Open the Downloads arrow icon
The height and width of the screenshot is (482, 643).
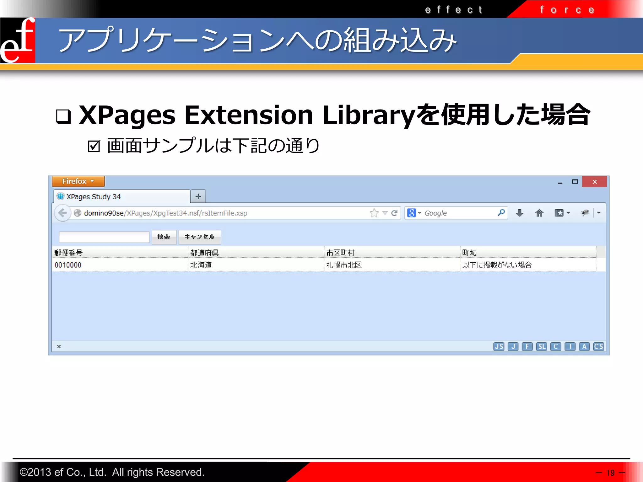click(x=520, y=213)
